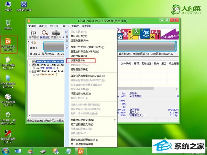Viewport: 207px width, 155px height.
Task: Choose 重建主引导记录(MBR) entry
Action: [x=91, y=51]
